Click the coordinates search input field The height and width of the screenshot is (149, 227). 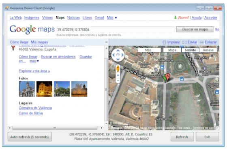coord(116,30)
